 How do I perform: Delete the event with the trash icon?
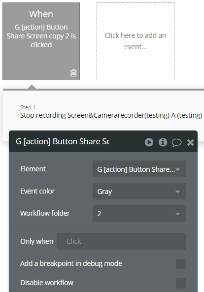(73, 73)
